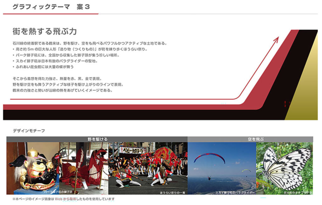Click the large red paraglider wing
The image size is (322, 205).
[209, 156]
